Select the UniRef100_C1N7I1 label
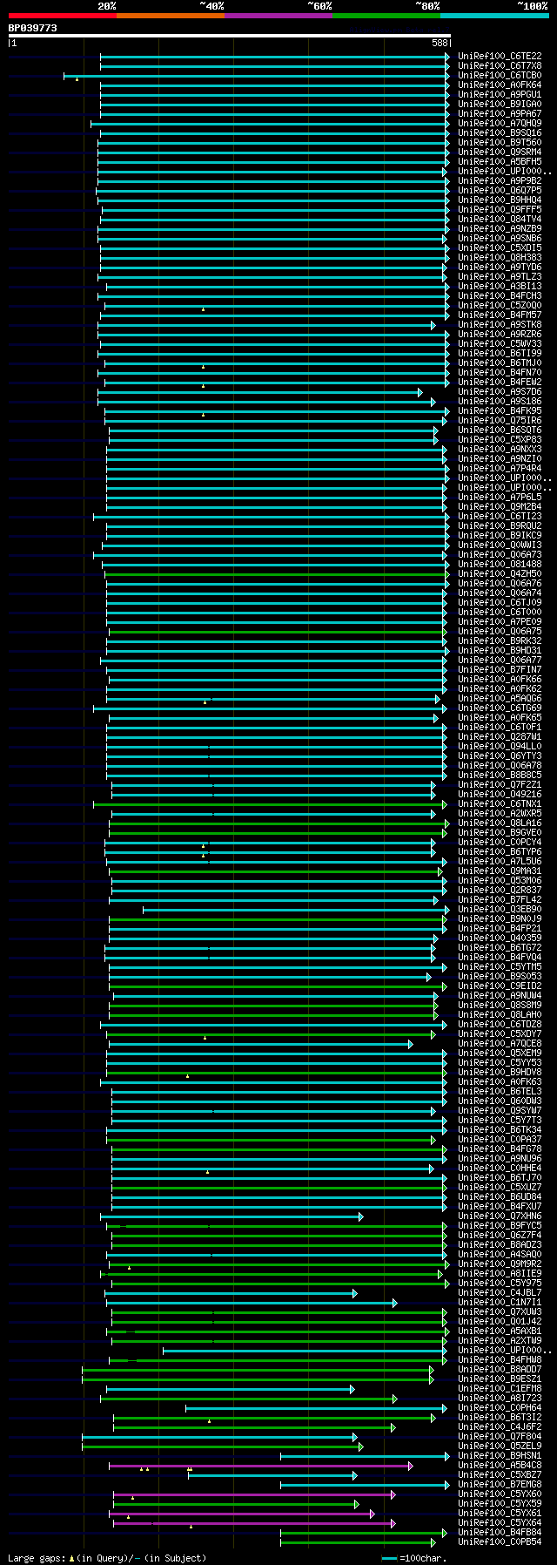Viewport: 557px width, 1565px height. 500,1302
